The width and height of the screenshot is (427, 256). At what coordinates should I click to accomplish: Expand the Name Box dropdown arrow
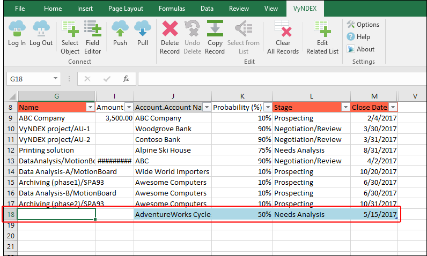pos(55,79)
